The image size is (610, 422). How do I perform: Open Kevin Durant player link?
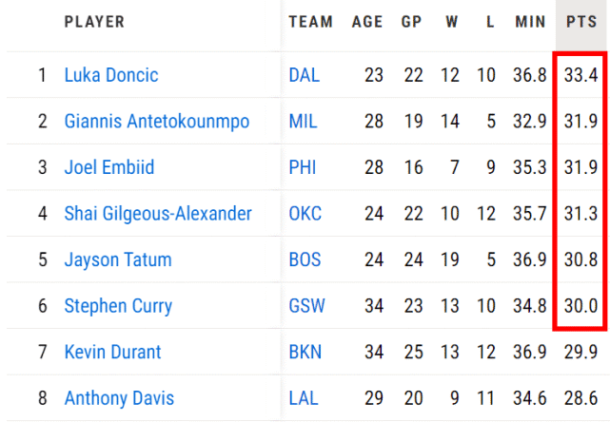112,352
